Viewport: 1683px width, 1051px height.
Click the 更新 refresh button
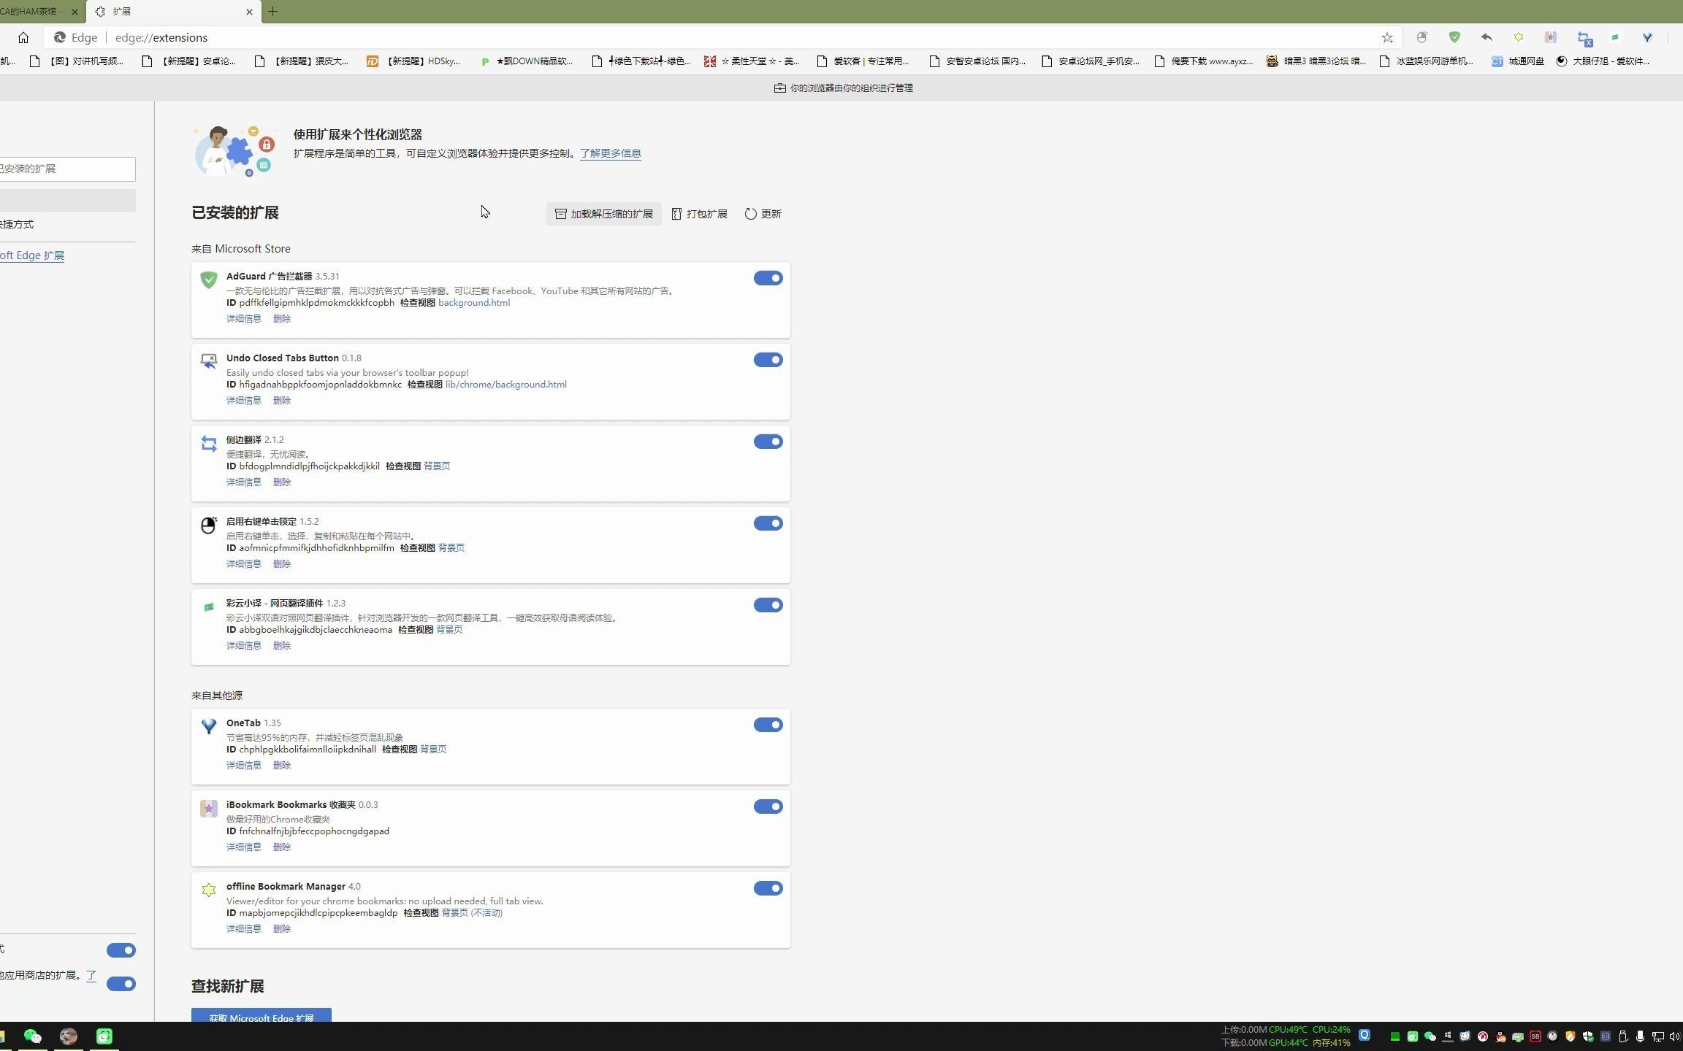(x=763, y=214)
